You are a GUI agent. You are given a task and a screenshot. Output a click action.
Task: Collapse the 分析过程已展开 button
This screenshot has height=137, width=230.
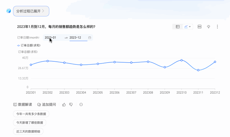(x=31, y=11)
